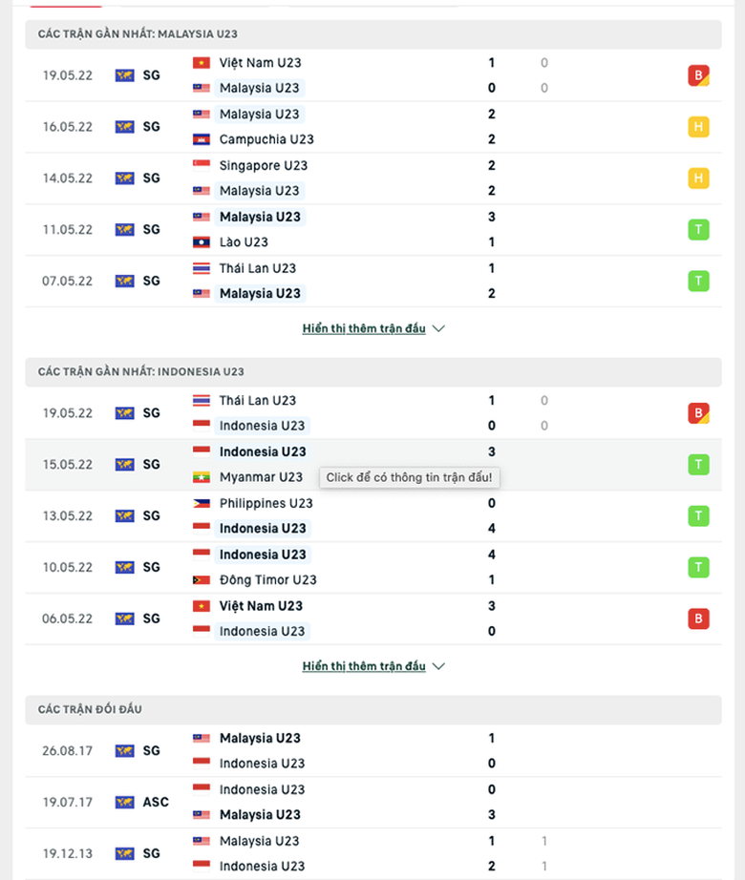Open Singapore U23 team link
The image size is (745, 880).
[264, 165]
